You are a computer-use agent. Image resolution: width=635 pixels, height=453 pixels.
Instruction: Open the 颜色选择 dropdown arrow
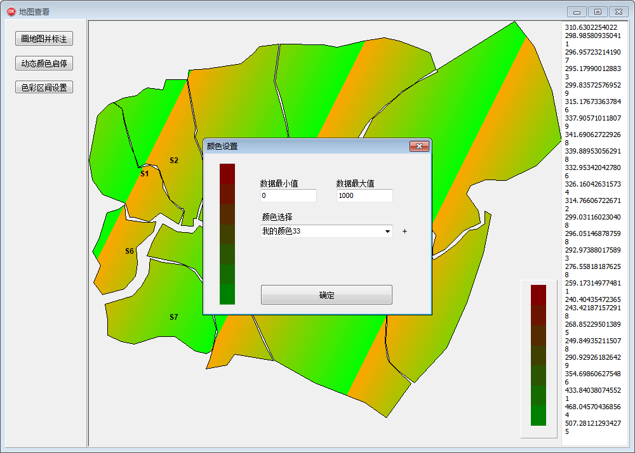coord(387,232)
